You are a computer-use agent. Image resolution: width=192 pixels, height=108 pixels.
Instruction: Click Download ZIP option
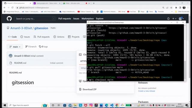[89, 89]
